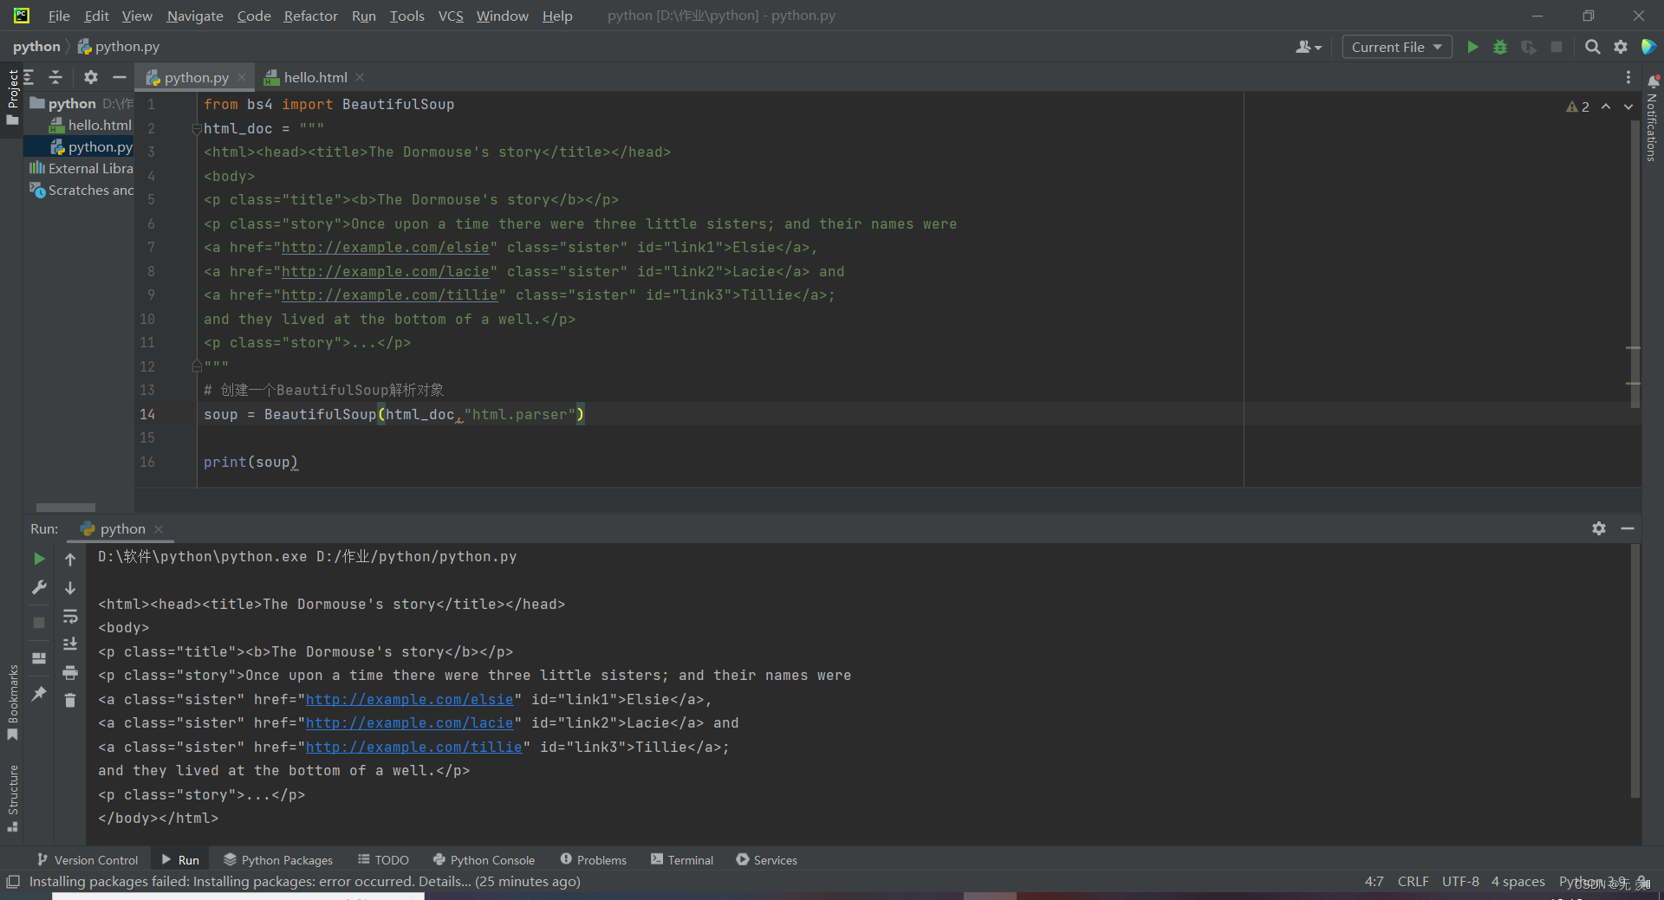Open example.com/tillie link in console output
This screenshot has height=900, width=1664.
[414, 747]
